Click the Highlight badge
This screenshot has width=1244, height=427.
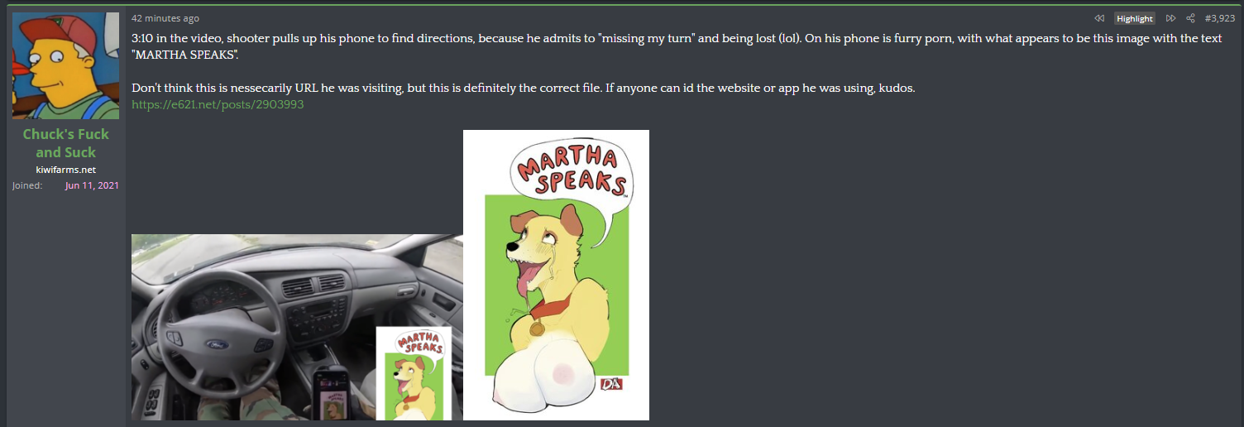tap(1134, 18)
